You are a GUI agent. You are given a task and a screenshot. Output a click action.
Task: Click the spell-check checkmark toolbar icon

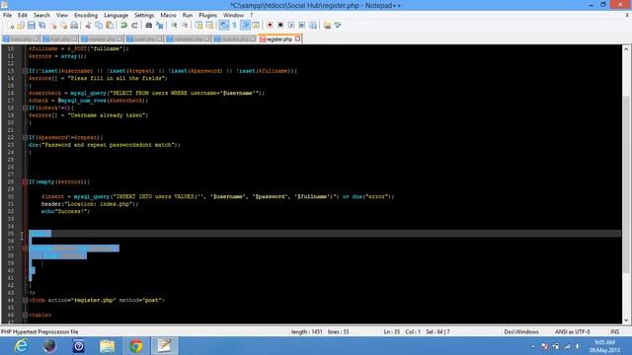(x=338, y=26)
